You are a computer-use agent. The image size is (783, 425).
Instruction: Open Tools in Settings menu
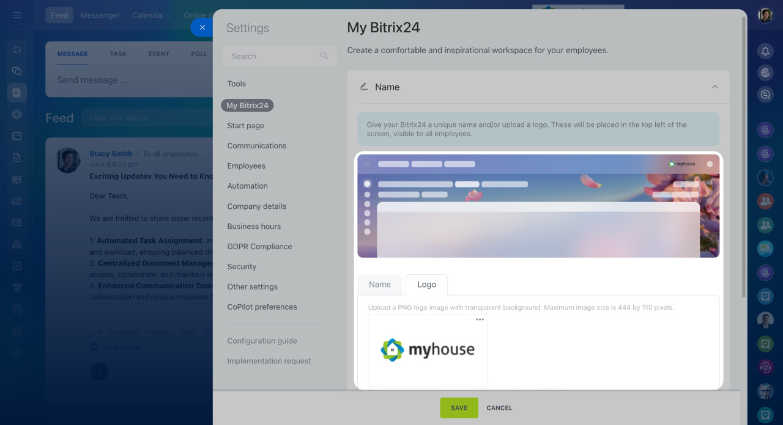click(237, 84)
